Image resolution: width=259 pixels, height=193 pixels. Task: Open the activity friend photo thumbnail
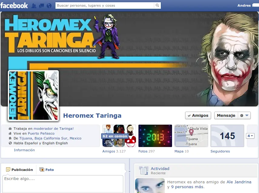pyautogui.click(x=150, y=185)
